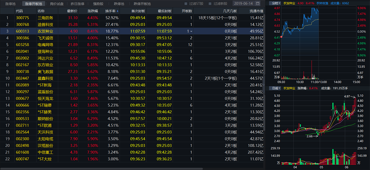
Task: Select the 天沃科技 stock row
Action: (132, 132)
